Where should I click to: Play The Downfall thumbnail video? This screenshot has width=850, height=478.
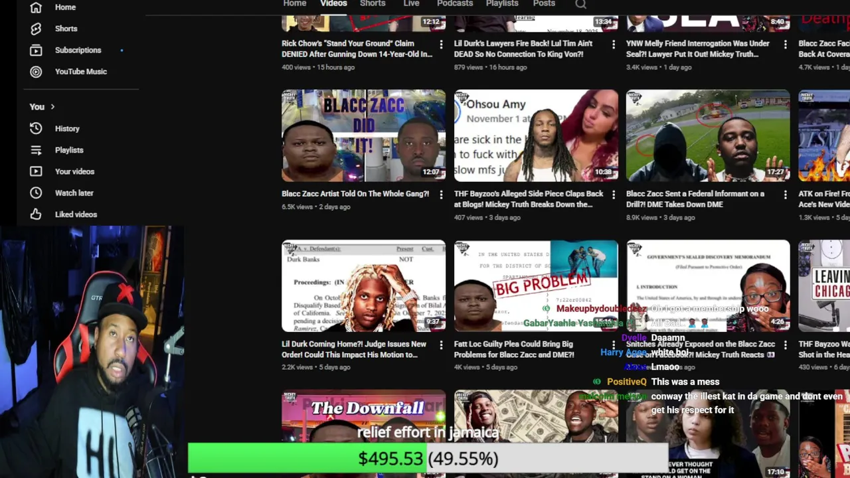point(363,434)
